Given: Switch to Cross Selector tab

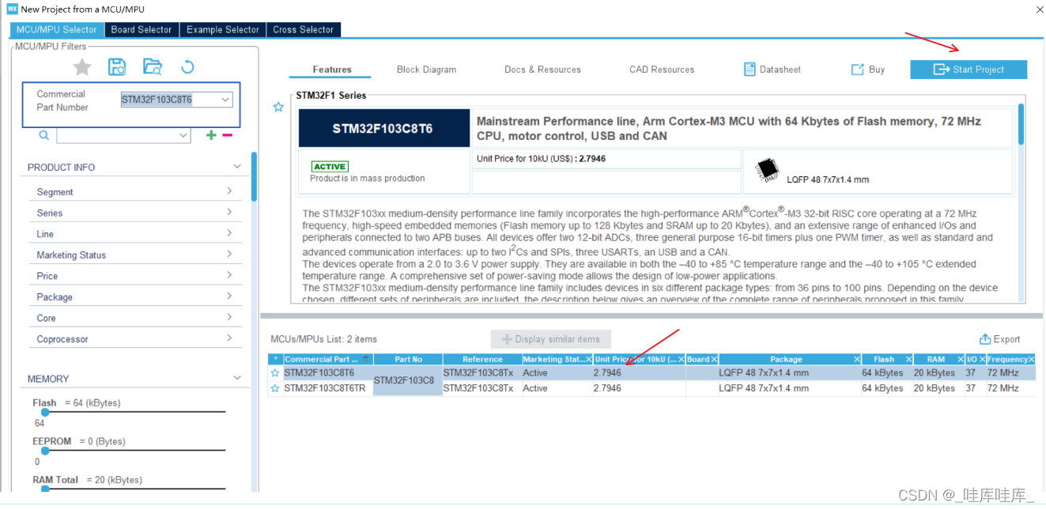Looking at the screenshot, I should (304, 29).
